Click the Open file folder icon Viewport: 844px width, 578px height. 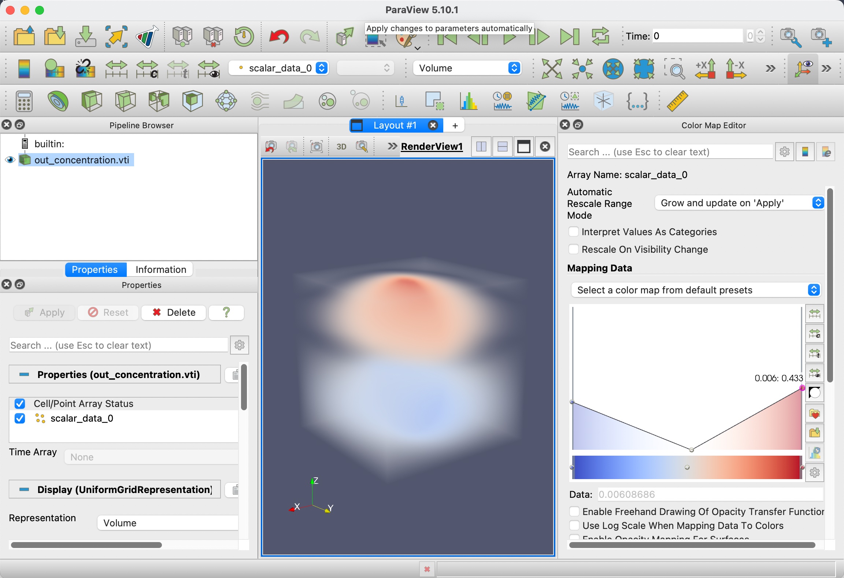coord(24,36)
